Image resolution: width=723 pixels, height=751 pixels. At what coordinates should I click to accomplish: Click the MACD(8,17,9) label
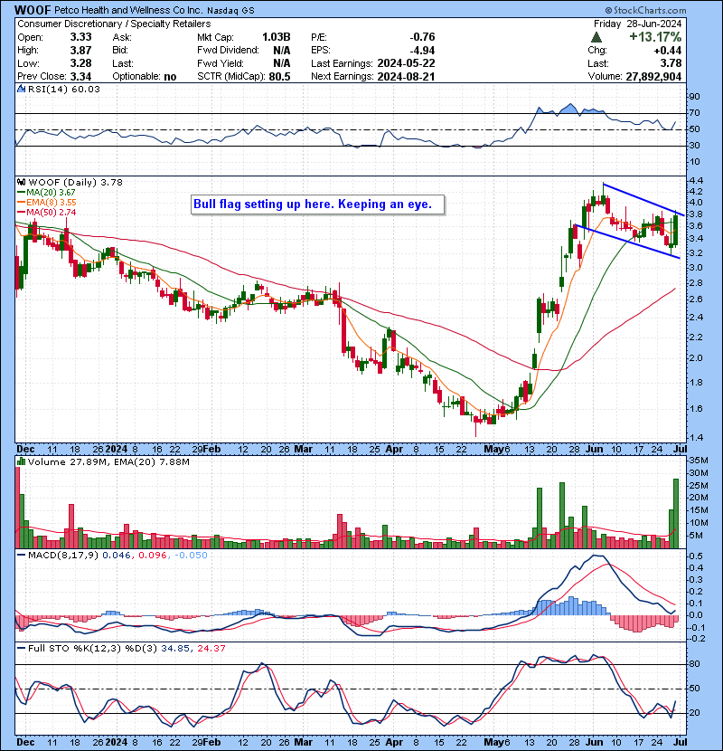click(63, 556)
